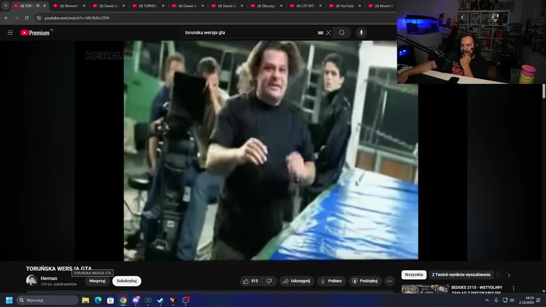Open Steam from taskbar
Image resolution: width=546 pixels, height=307 pixels.
coord(160,300)
